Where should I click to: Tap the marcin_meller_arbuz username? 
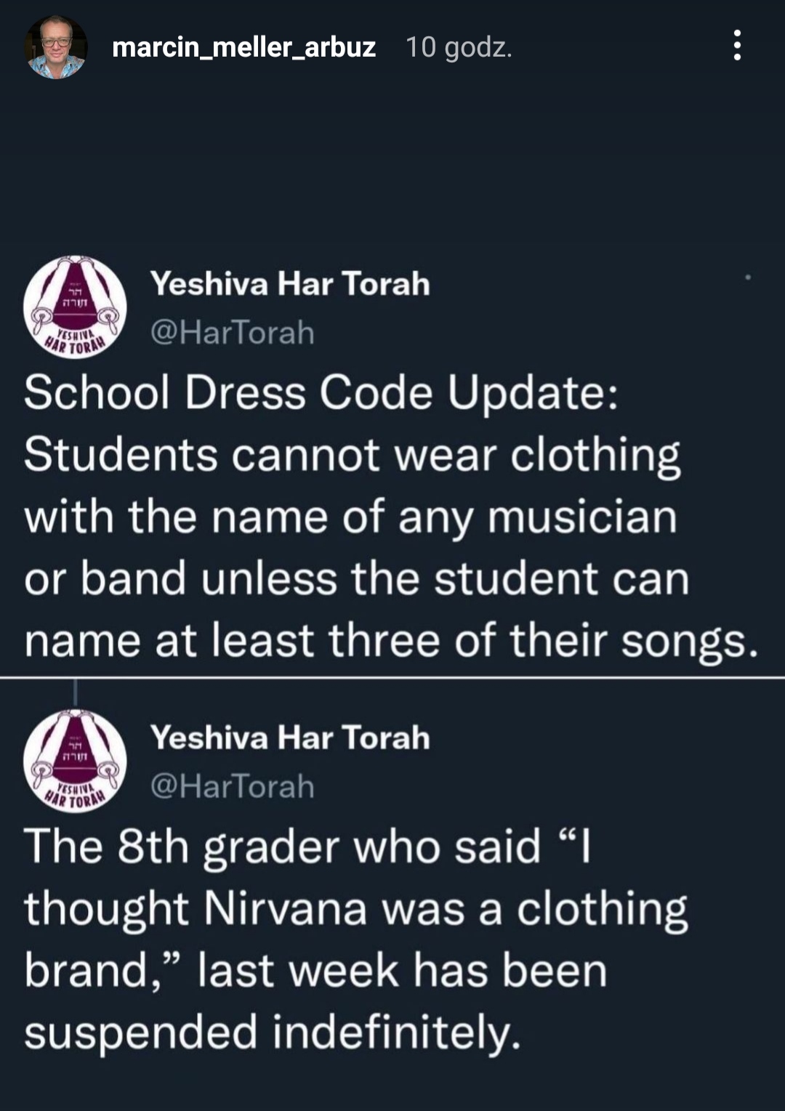click(x=244, y=48)
